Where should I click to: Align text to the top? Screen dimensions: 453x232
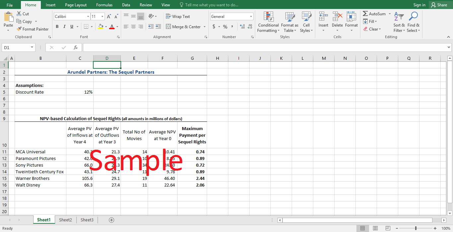click(x=126, y=16)
